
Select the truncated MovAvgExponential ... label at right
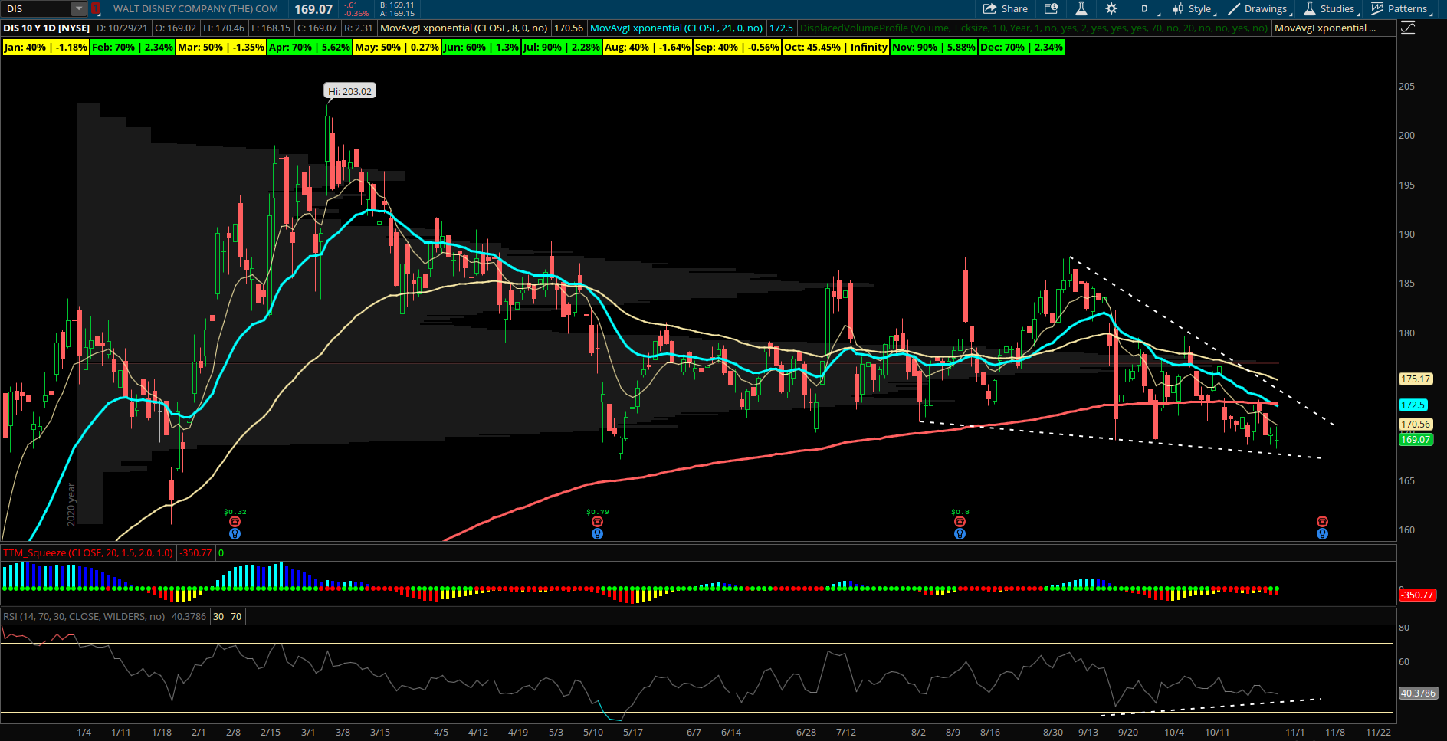(x=1325, y=28)
